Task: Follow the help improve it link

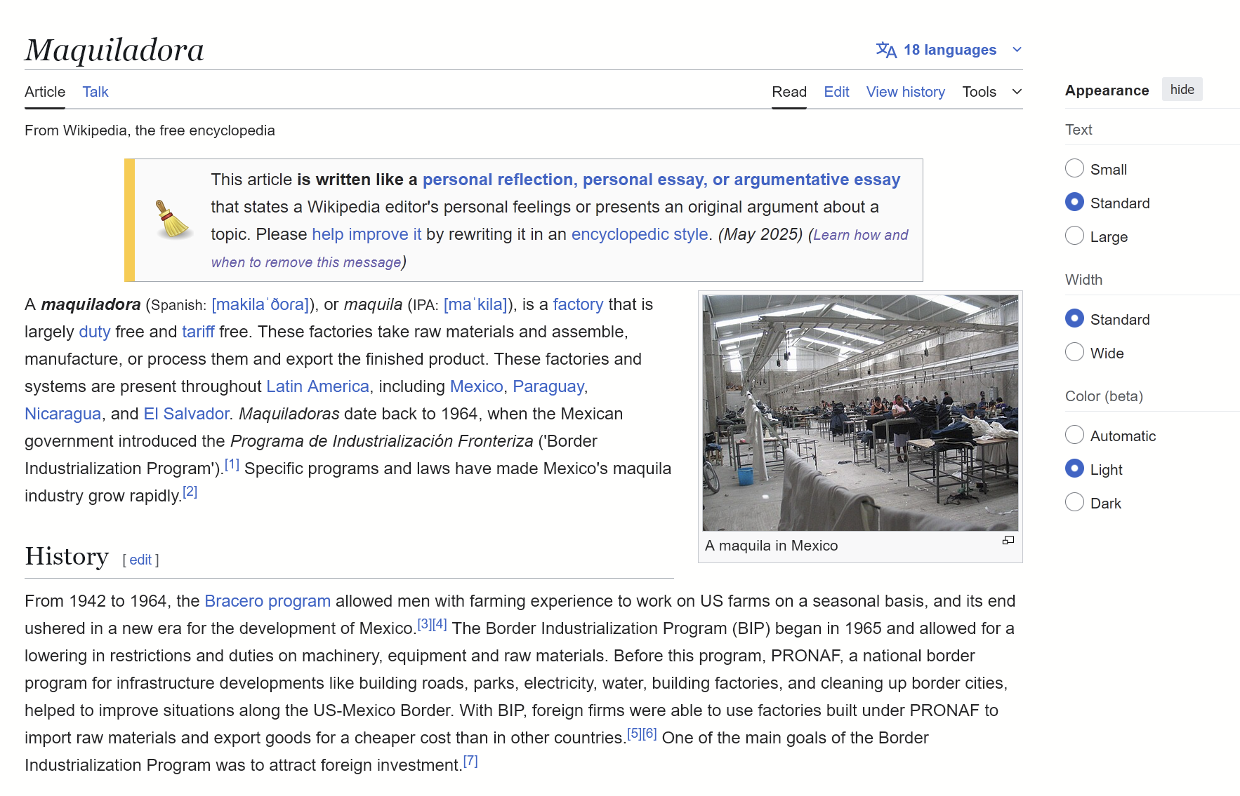Action: coord(367,234)
